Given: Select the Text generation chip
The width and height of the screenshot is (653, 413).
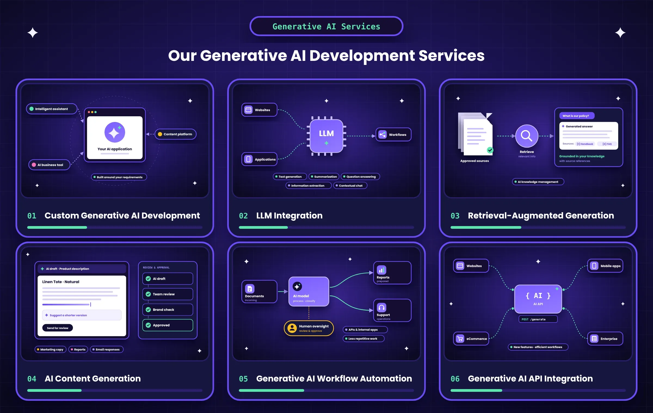Looking at the screenshot, I should click(x=290, y=177).
